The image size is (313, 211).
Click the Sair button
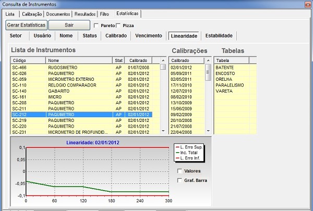click(x=69, y=25)
